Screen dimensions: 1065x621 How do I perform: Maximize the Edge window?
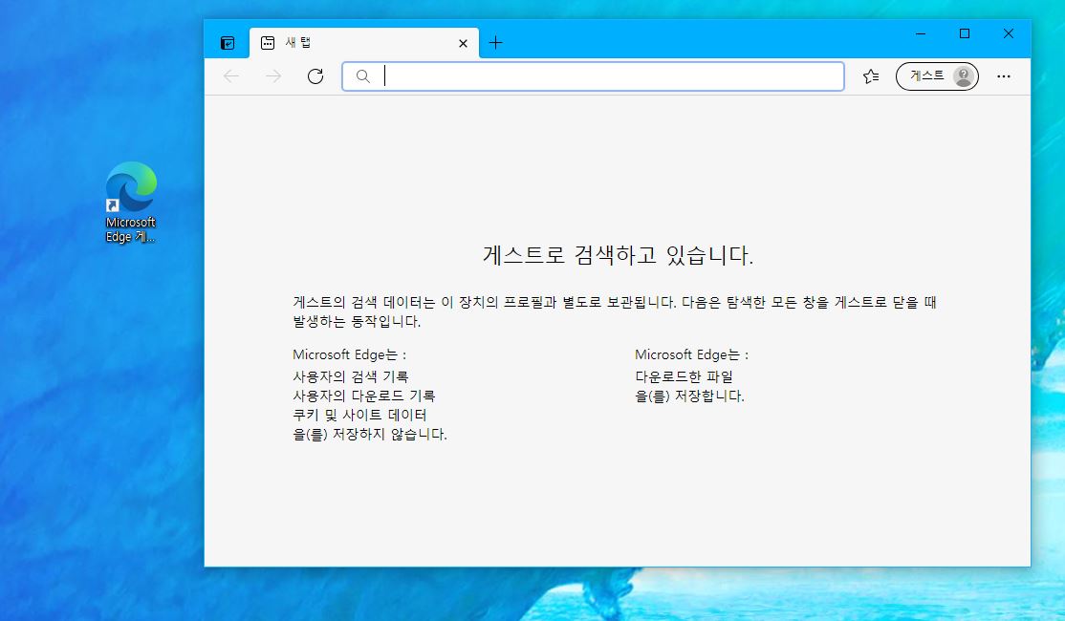pos(965,33)
